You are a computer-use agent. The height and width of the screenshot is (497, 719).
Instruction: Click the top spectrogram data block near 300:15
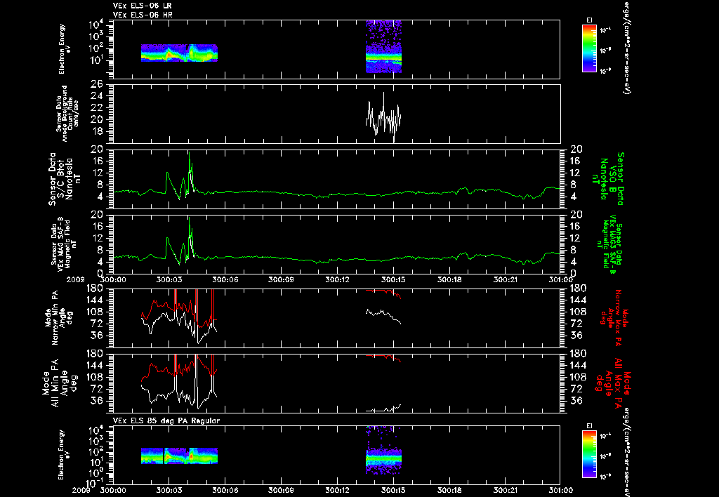384,46
